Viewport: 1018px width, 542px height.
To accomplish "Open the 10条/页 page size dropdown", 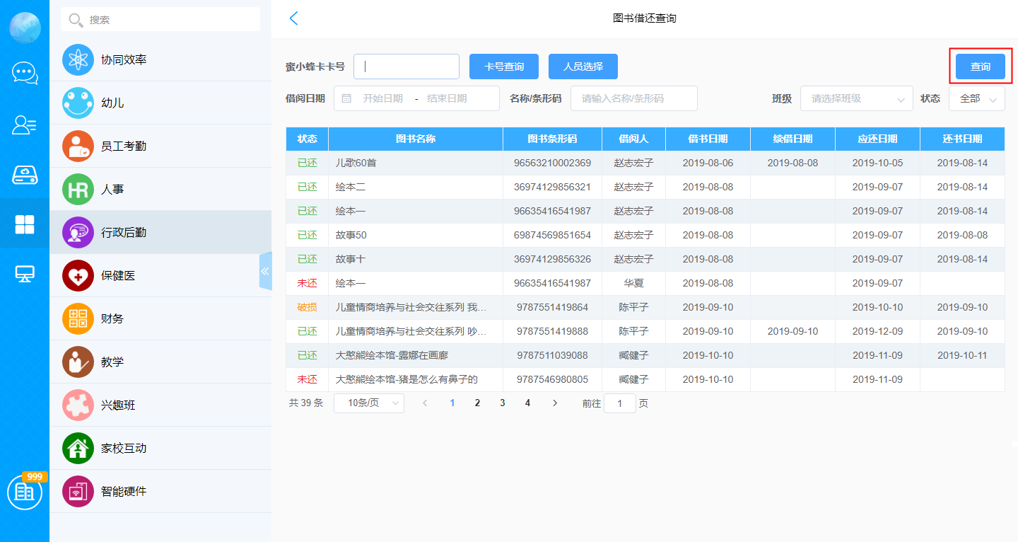I will pos(368,403).
